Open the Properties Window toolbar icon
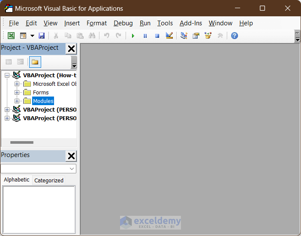 point(196,36)
